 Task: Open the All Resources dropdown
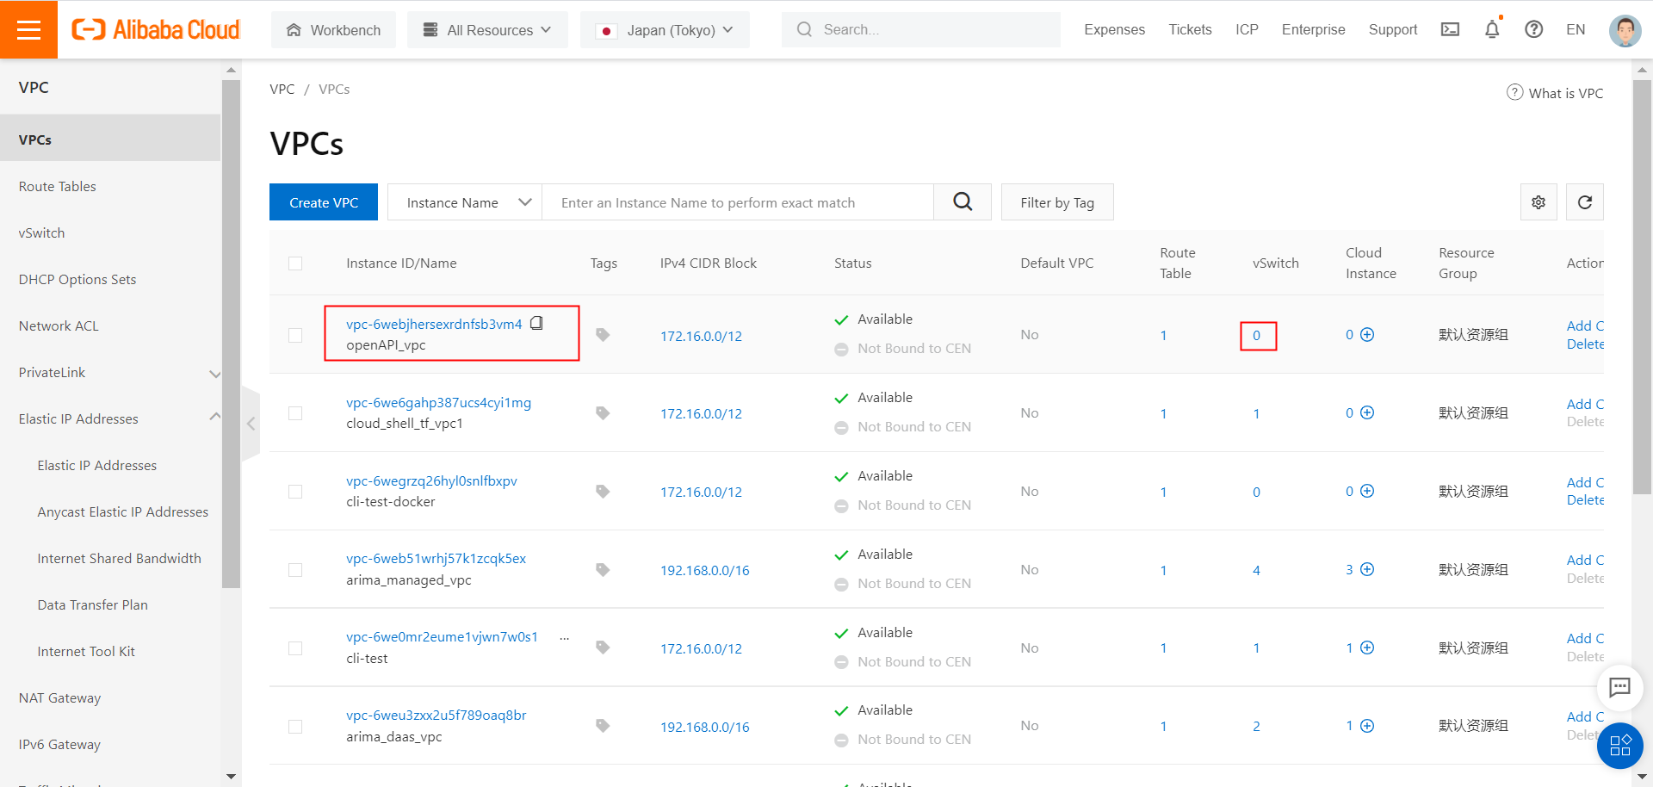point(487,30)
